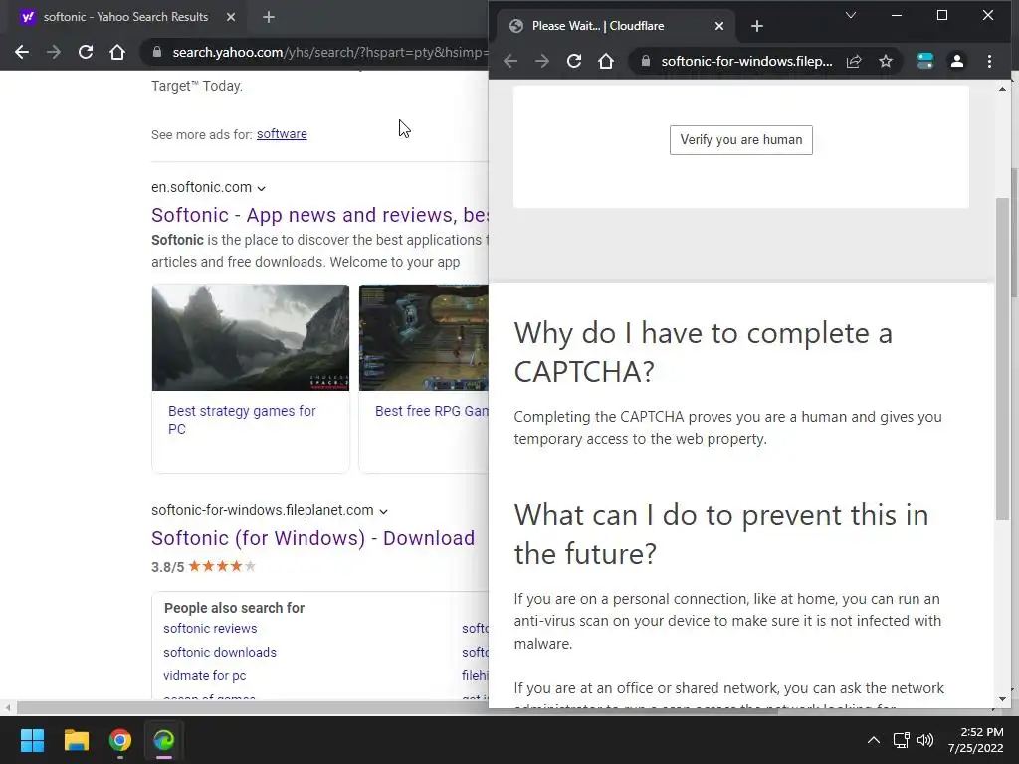
Task: Bookmark this page with the star icon
Action: (885, 61)
